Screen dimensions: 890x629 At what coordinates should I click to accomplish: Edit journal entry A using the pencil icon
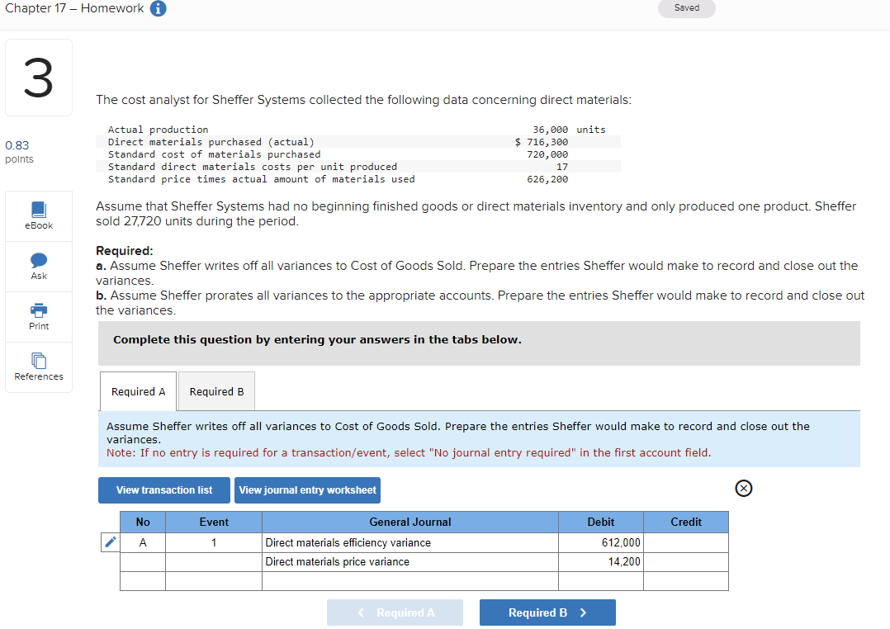tap(110, 542)
